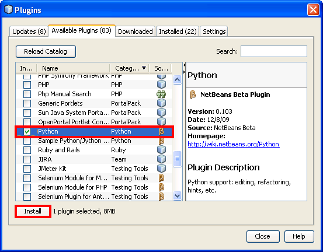The image size is (323, 252).
Task: Select the JMeter Kit plugin row
Action: tap(95, 169)
